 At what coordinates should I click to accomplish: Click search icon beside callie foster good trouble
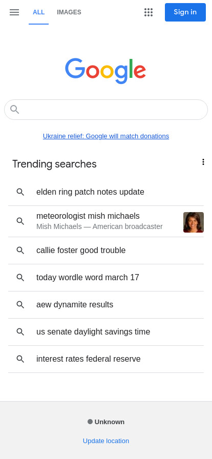(x=20, y=251)
